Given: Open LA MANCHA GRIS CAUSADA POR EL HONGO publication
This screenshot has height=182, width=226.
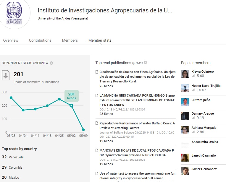Looking at the screenshot, I should (137, 100).
